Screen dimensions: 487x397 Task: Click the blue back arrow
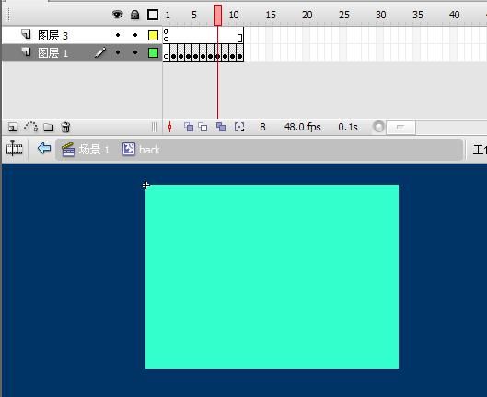[x=44, y=148]
